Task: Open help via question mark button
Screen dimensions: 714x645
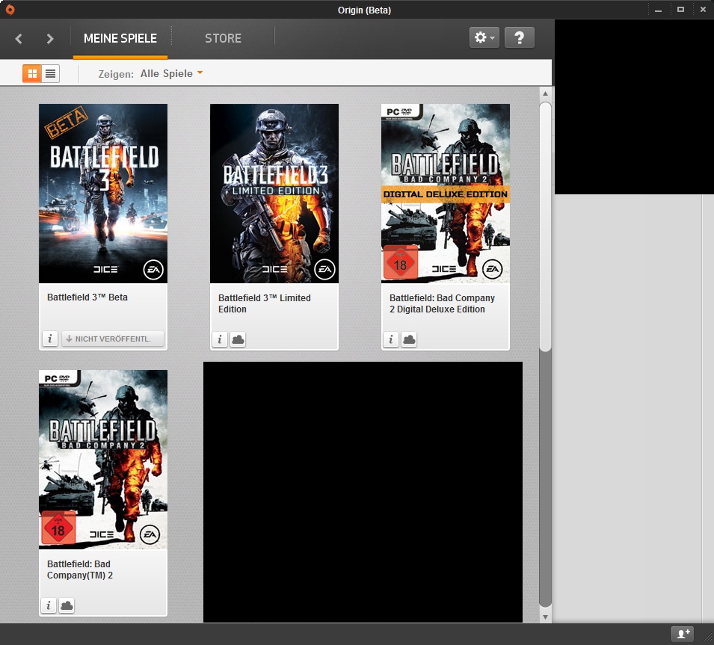Action: click(x=519, y=37)
